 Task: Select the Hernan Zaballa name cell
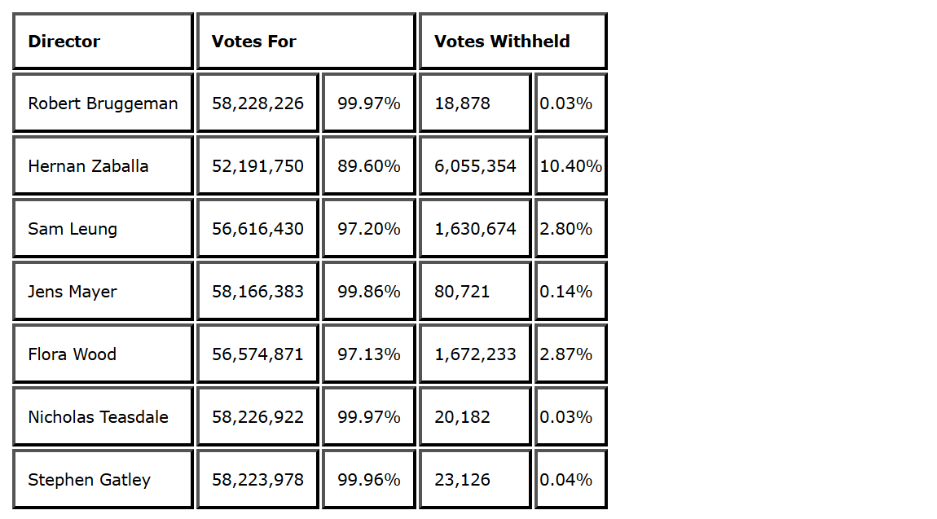pos(103,166)
